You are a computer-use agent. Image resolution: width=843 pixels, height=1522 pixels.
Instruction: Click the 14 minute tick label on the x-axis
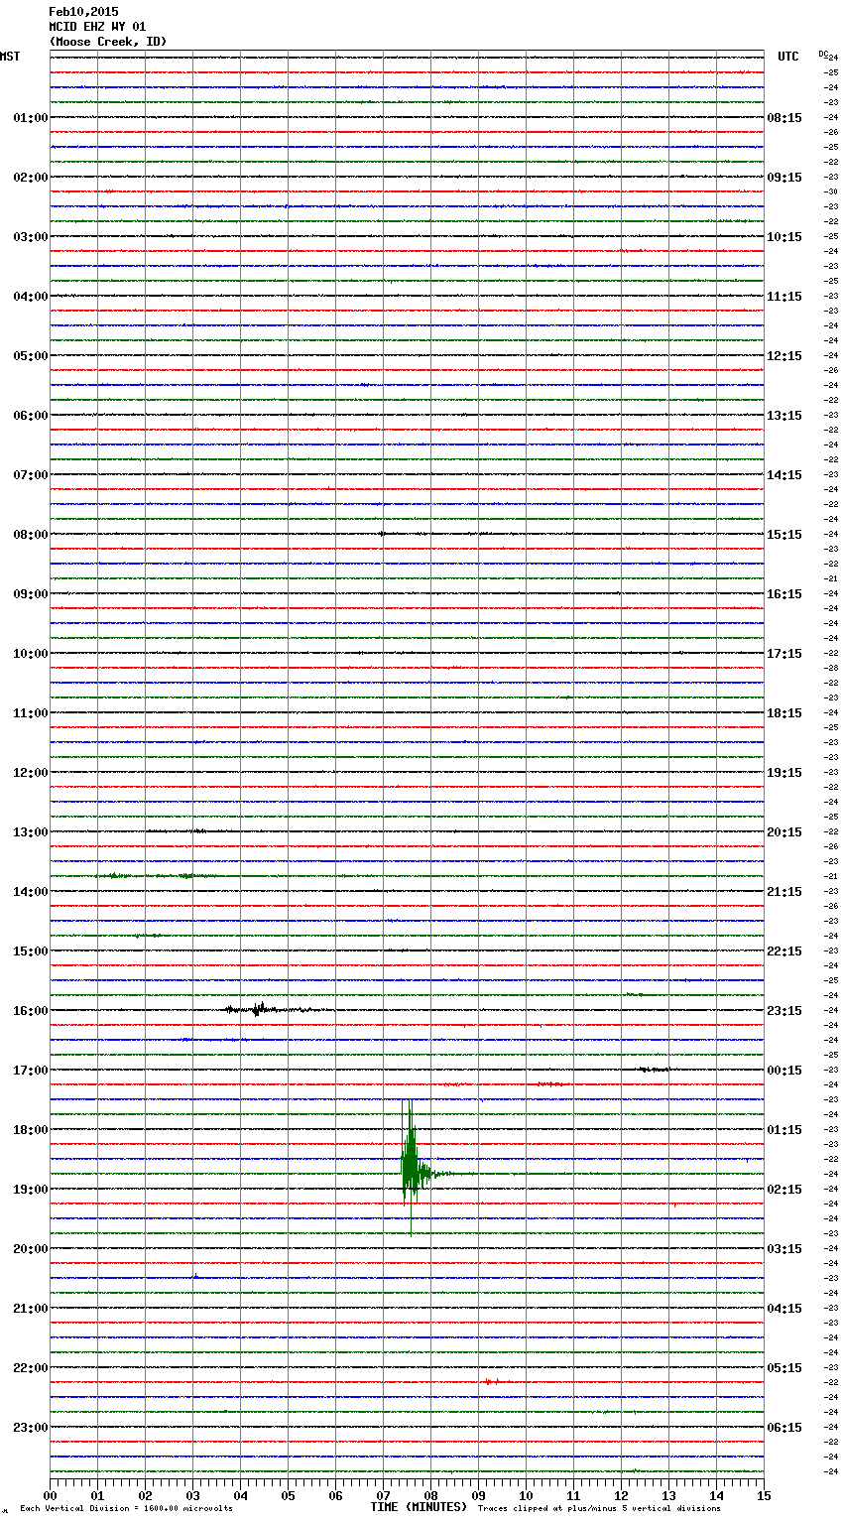(x=716, y=1495)
